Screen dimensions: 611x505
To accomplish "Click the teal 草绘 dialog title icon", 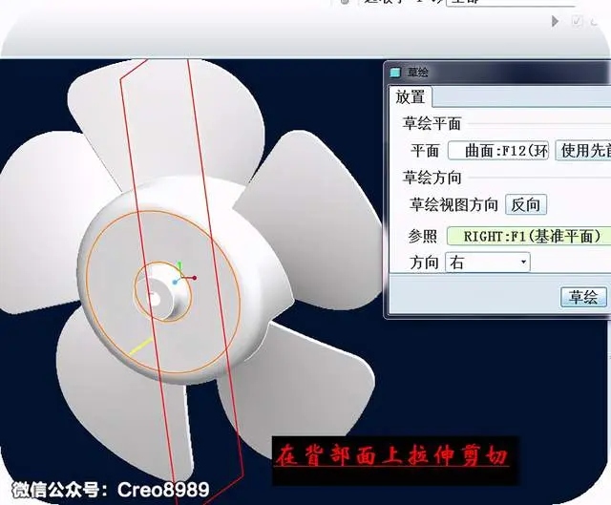I will tap(395, 73).
